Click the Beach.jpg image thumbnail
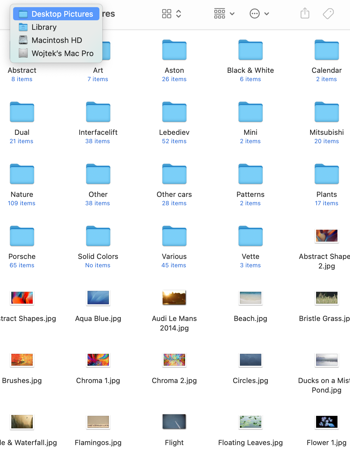The height and width of the screenshot is (457, 350). [251, 298]
